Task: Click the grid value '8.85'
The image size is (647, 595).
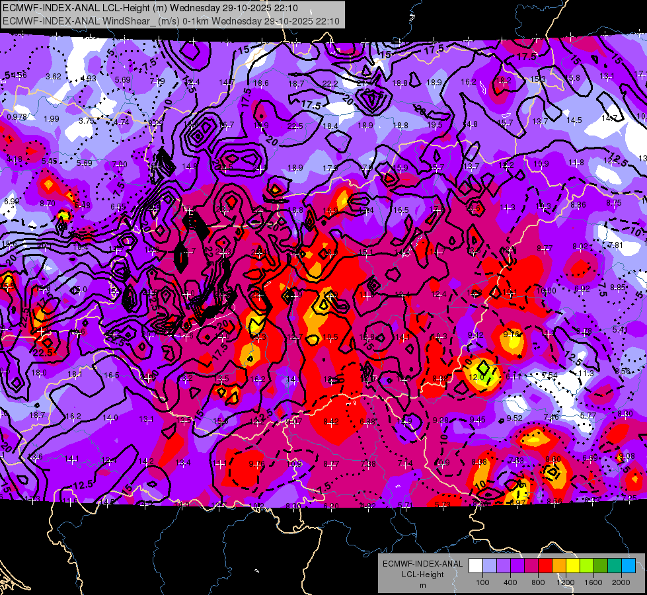Action: pyautogui.click(x=618, y=288)
